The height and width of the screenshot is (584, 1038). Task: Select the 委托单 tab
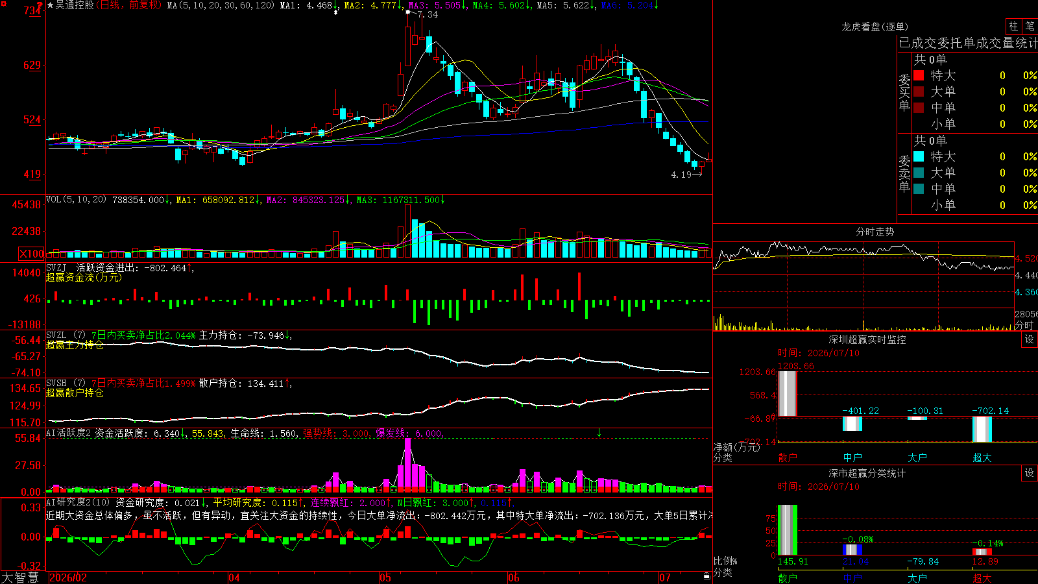pos(957,43)
